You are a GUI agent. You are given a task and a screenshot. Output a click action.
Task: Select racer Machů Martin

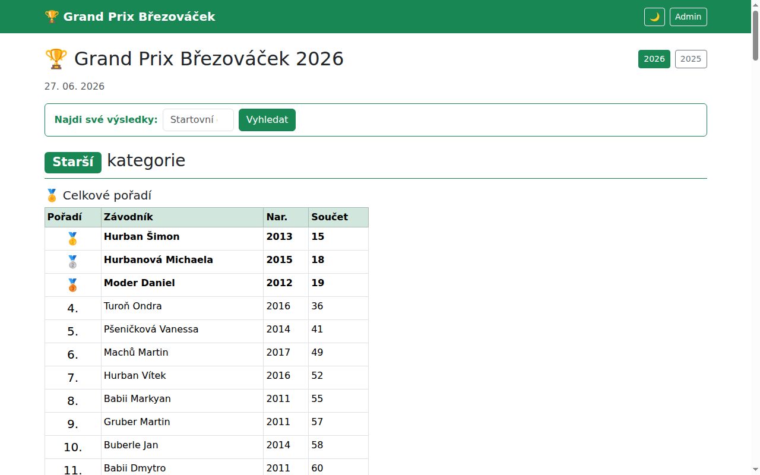point(136,352)
